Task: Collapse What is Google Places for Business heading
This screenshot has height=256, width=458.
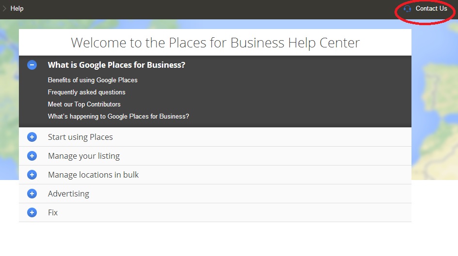Action: 116,65
